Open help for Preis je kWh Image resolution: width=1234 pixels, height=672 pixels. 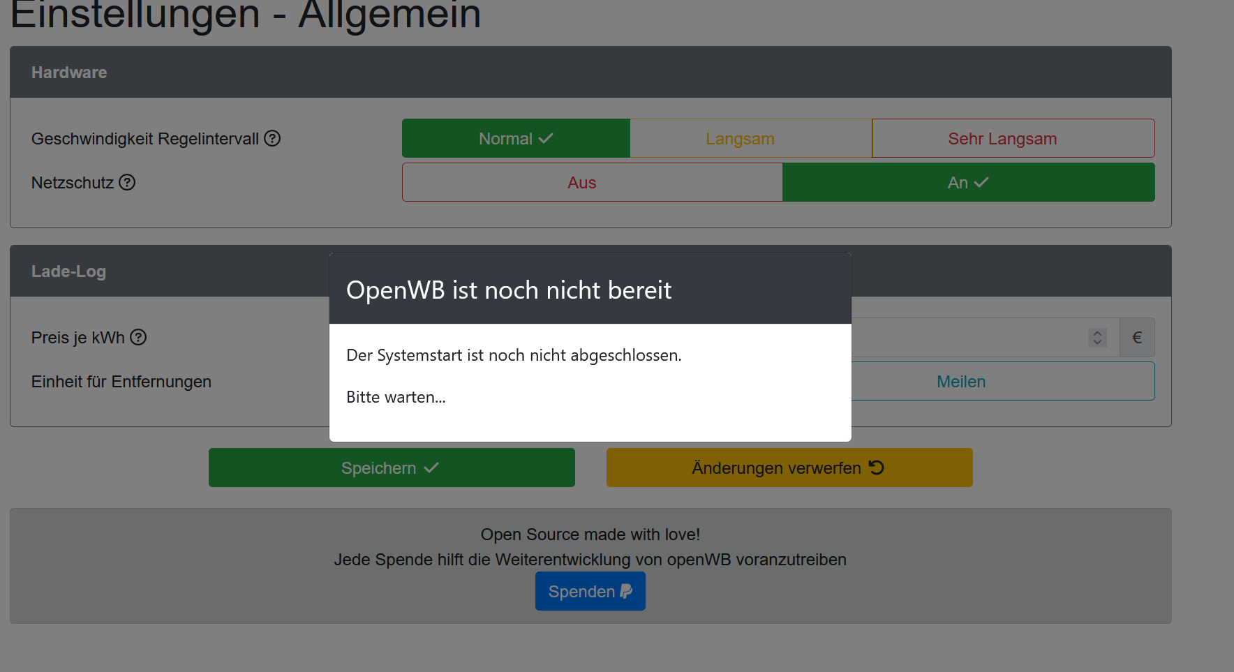[x=138, y=337]
